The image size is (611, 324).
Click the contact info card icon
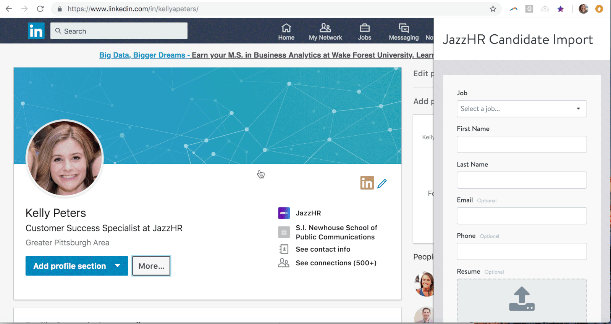coord(284,249)
